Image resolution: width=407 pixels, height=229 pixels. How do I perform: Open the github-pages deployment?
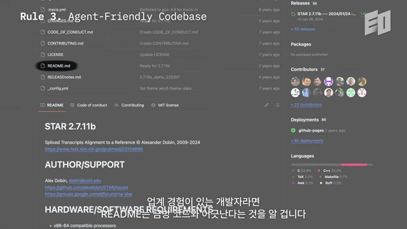[311, 130]
